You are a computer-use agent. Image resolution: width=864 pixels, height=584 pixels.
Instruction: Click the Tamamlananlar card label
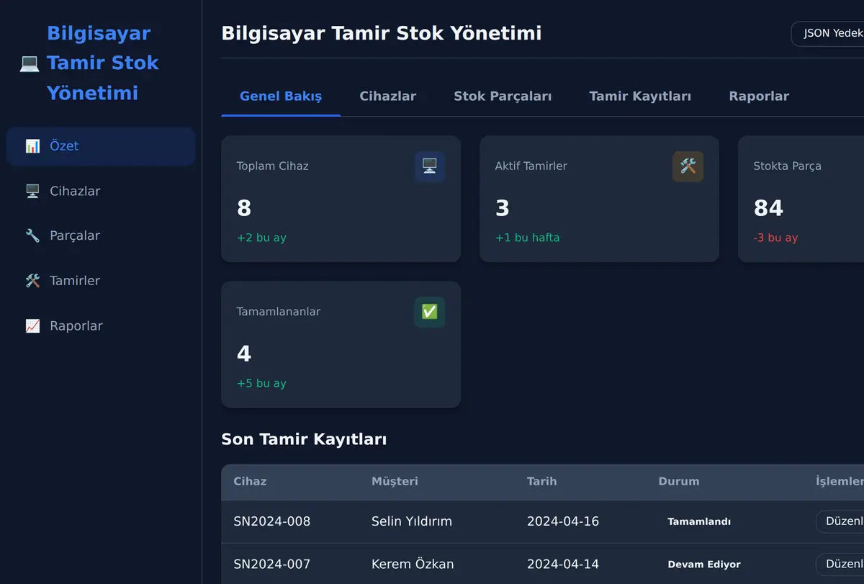pyautogui.click(x=279, y=312)
